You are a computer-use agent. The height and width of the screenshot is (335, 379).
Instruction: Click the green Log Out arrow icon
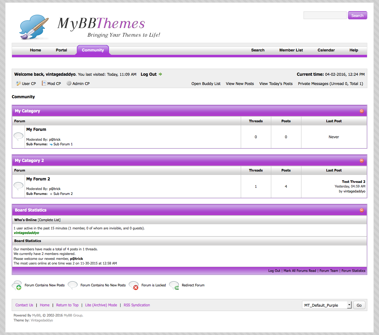click(x=160, y=74)
